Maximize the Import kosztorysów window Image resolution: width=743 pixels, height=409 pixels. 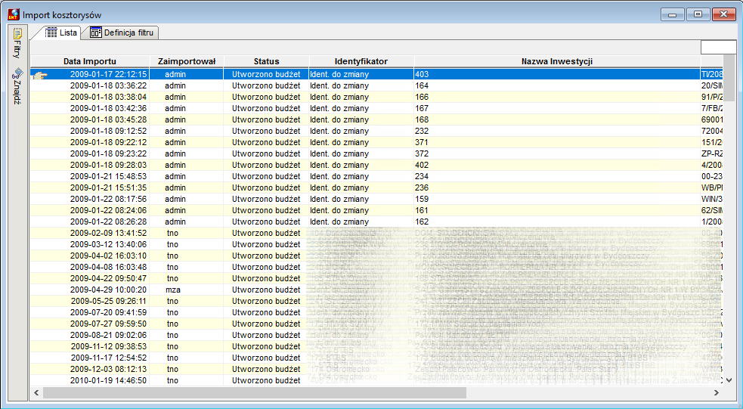tap(698, 14)
